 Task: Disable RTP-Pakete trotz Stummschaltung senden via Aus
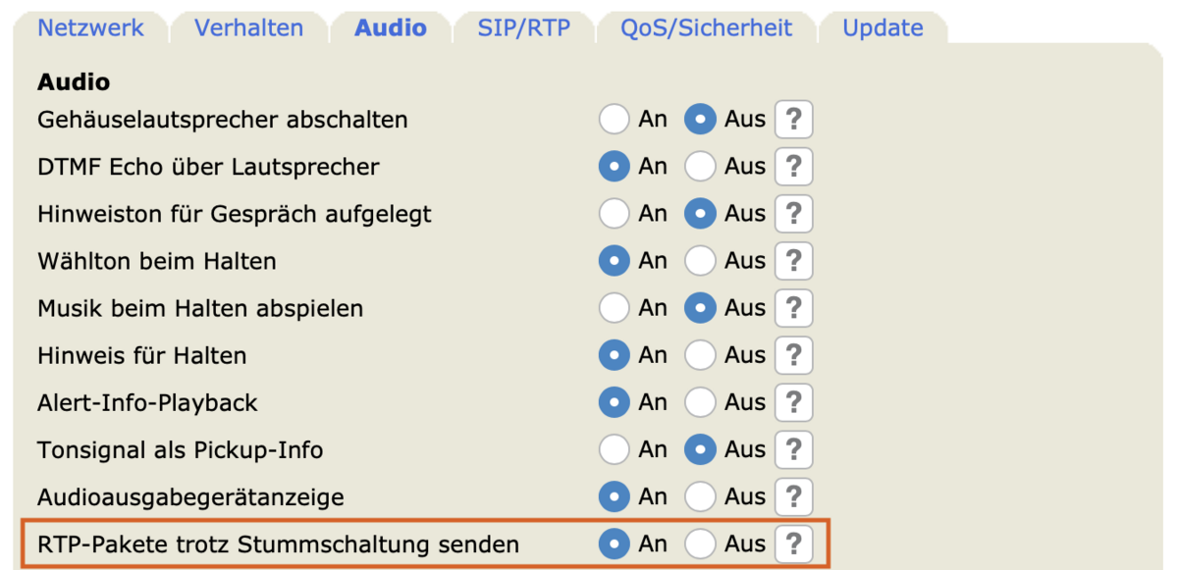point(700,544)
